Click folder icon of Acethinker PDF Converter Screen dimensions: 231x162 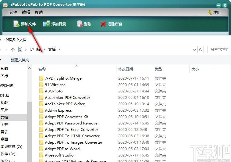[x=41, y=97]
